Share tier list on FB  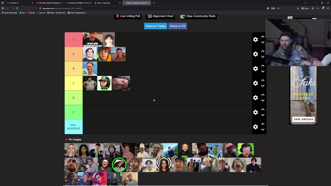point(177,26)
